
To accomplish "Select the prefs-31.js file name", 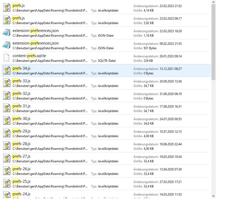I will 21,106.
